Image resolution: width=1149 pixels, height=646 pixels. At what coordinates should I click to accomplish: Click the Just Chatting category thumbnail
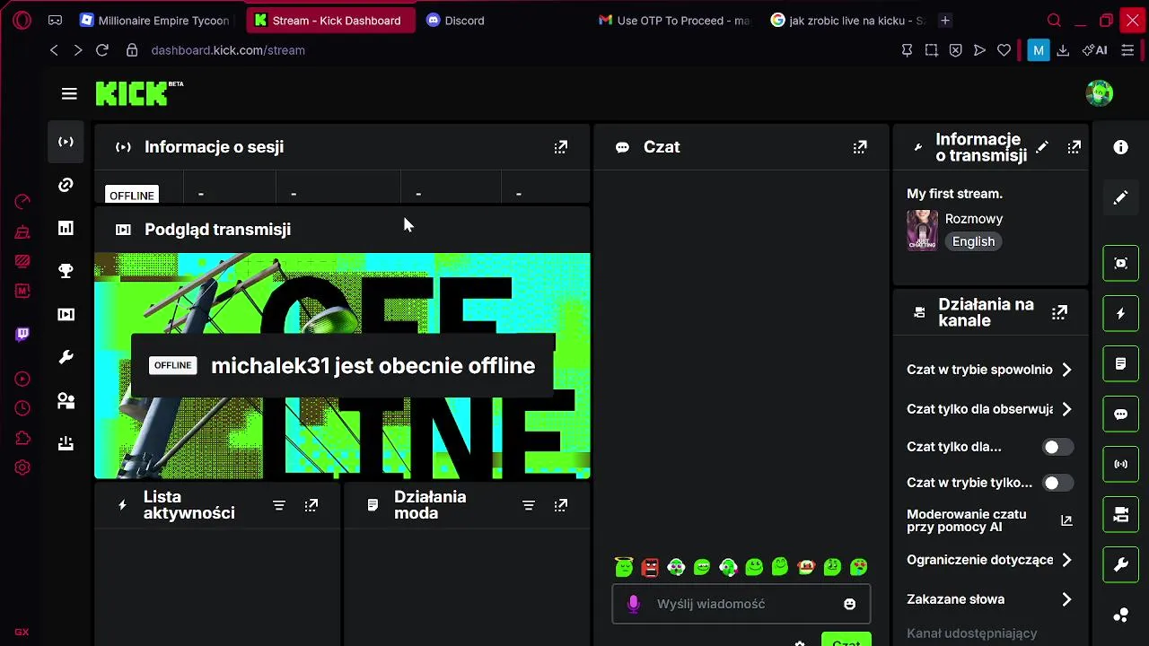(922, 231)
